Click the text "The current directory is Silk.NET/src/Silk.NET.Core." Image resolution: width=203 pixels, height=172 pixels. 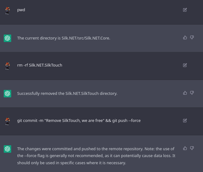coord(64,38)
